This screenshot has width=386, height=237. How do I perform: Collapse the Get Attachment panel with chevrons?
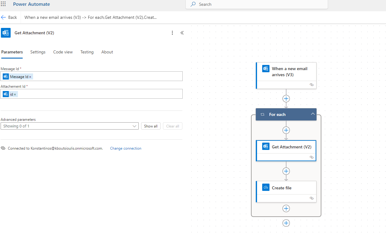(x=182, y=33)
